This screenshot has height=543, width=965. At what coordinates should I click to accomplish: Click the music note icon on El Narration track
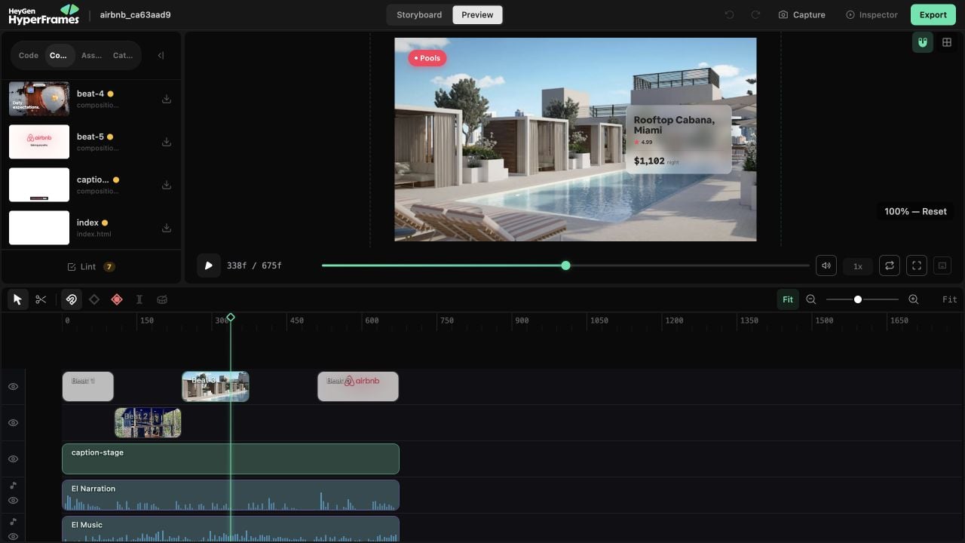click(13, 485)
